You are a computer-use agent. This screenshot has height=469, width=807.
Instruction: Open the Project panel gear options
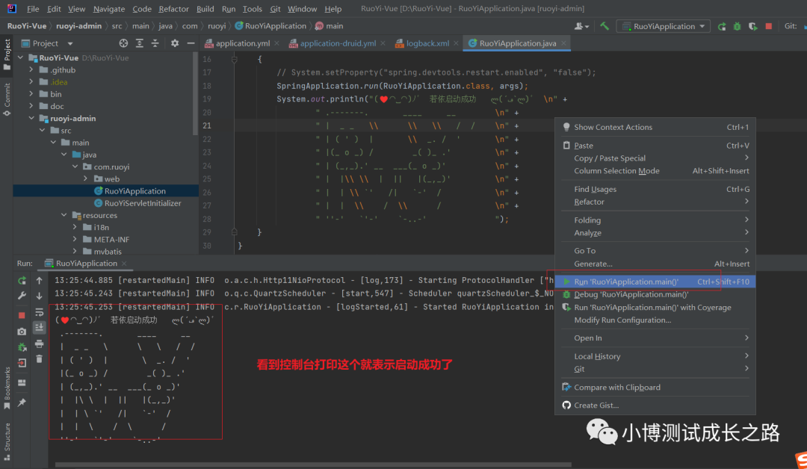(x=174, y=43)
